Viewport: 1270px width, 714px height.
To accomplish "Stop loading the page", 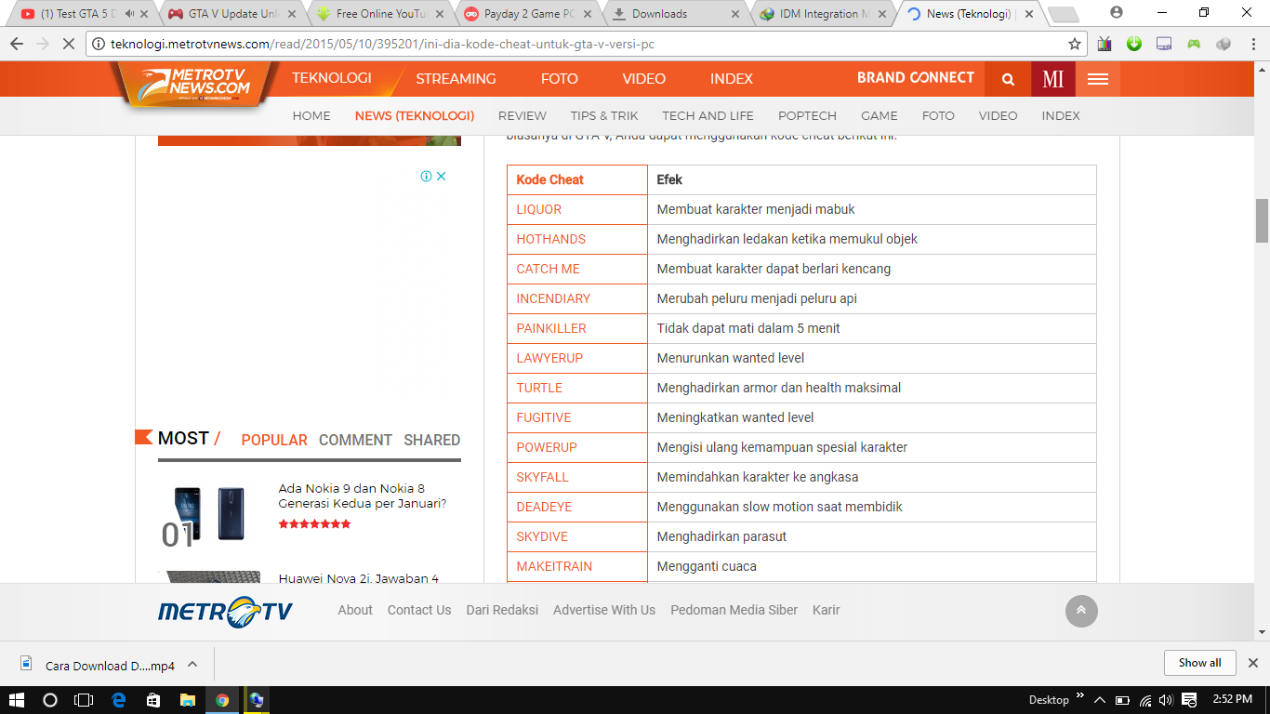I will (x=68, y=44).
